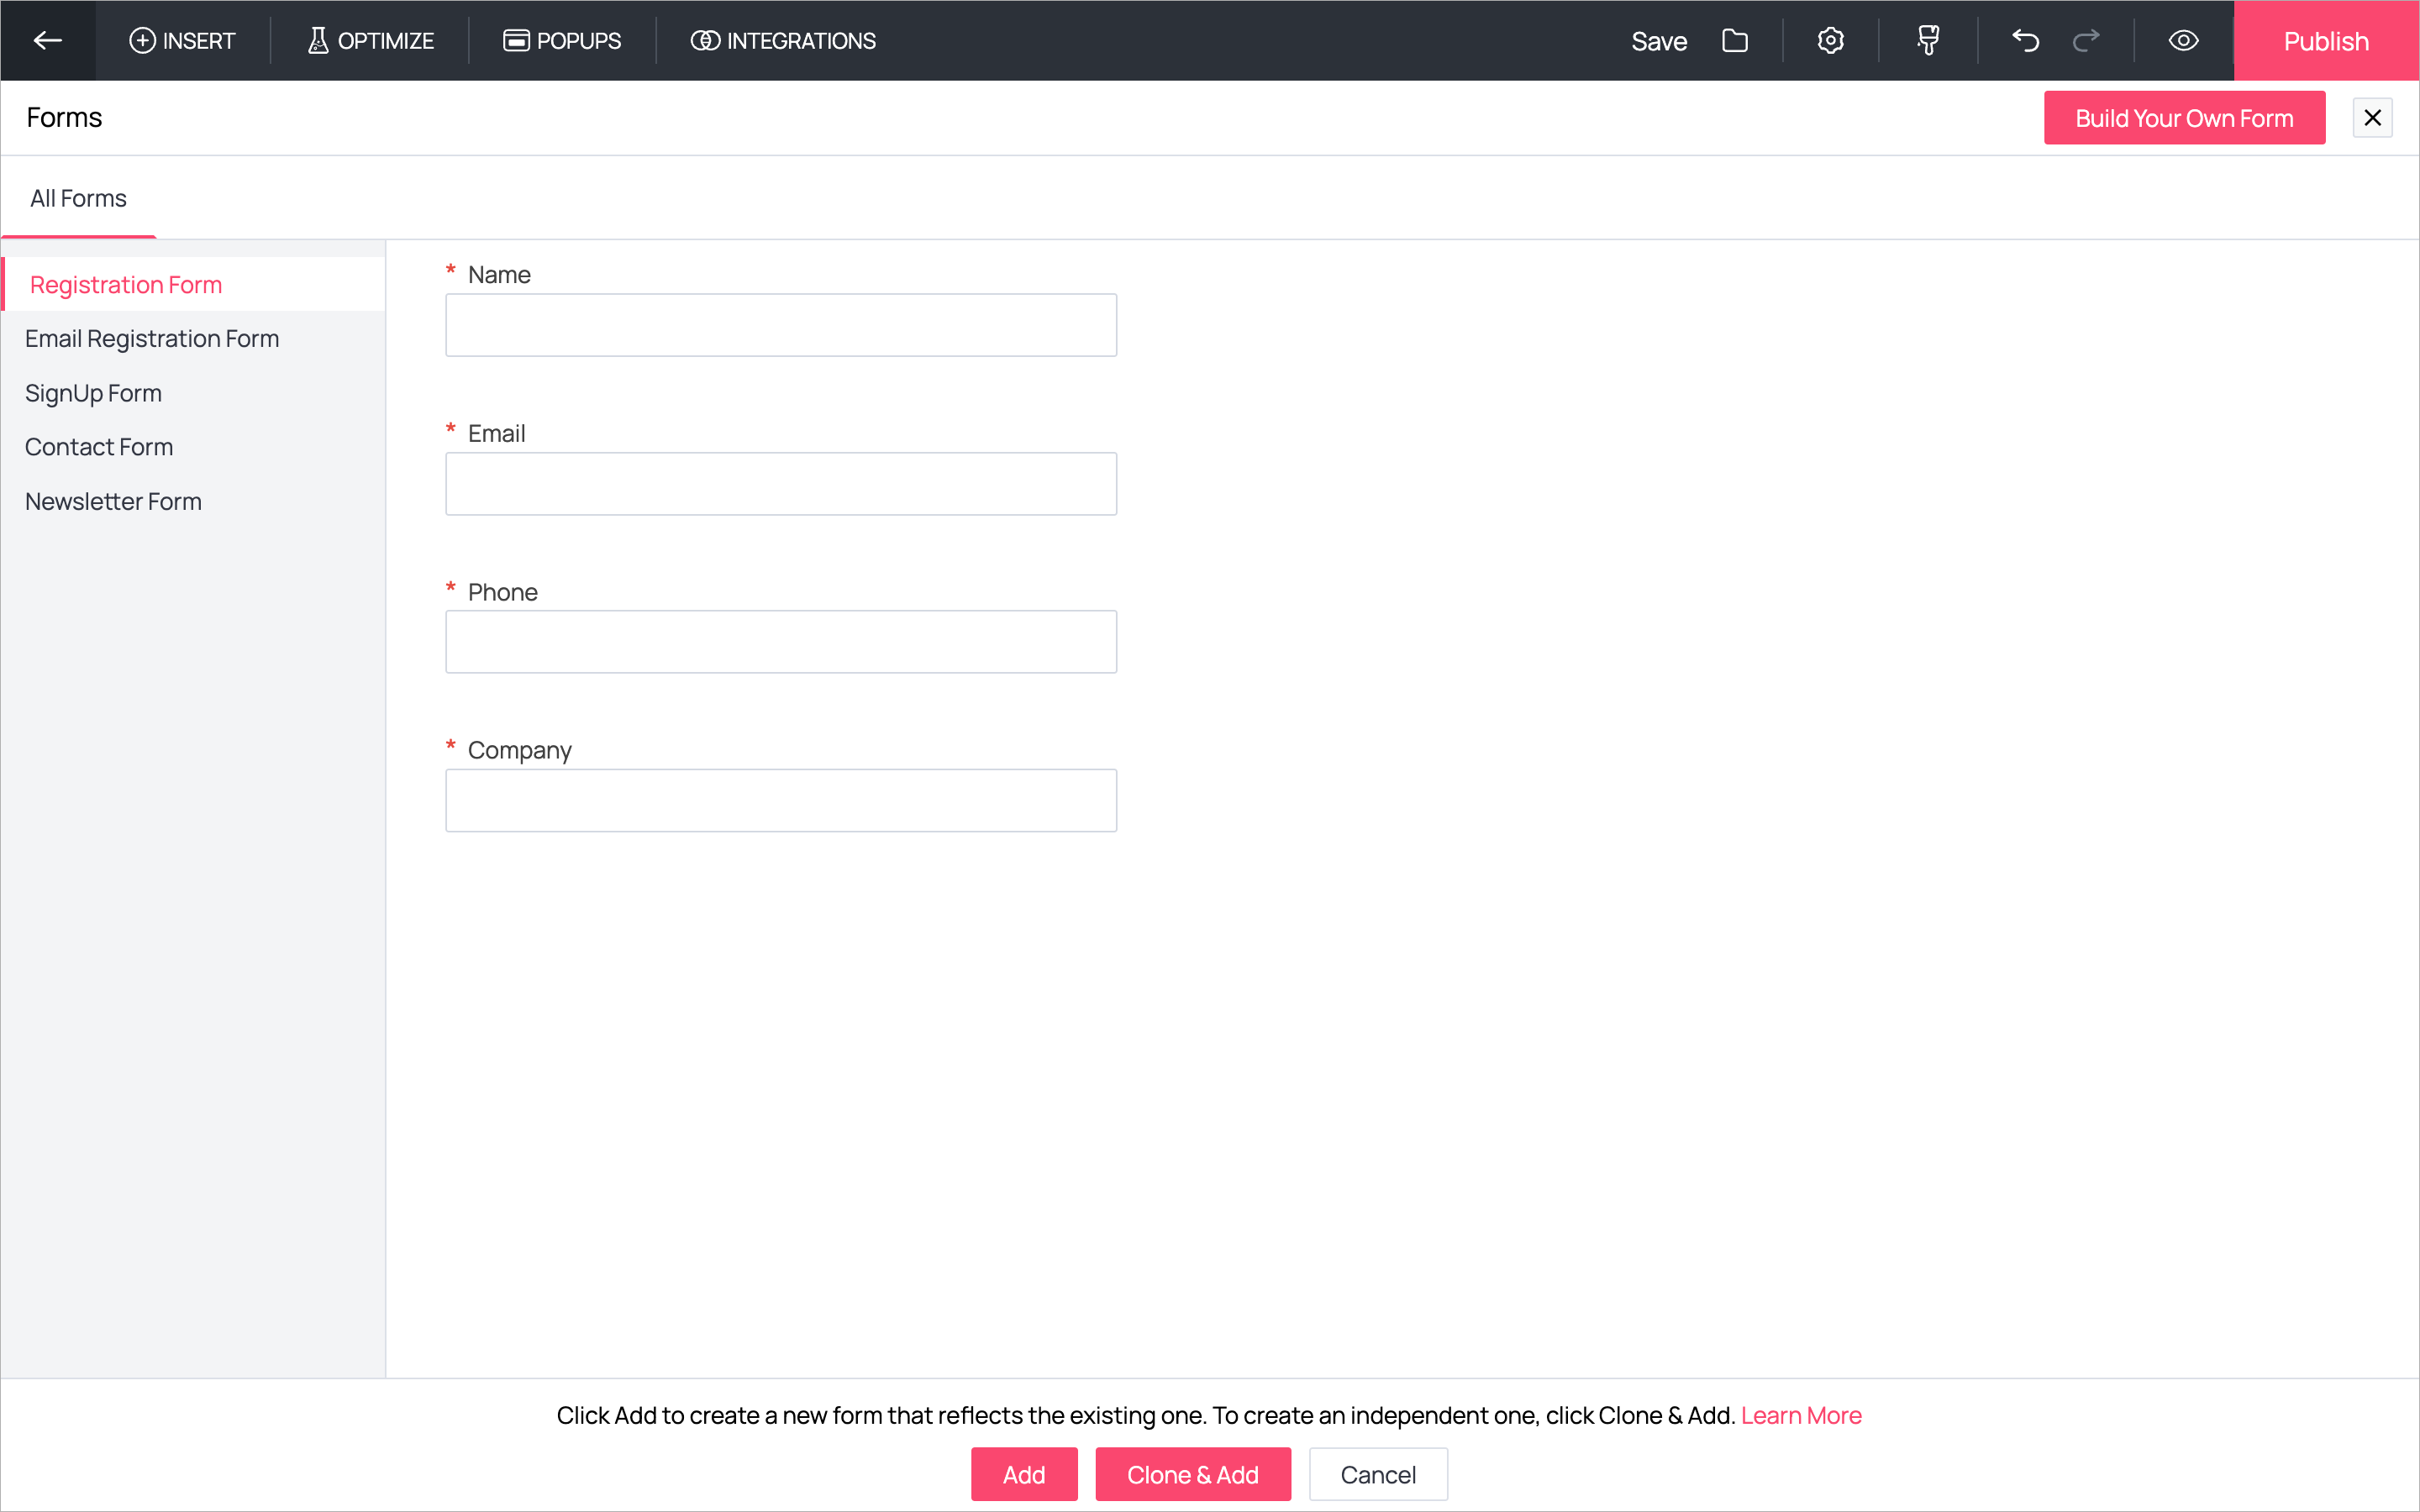The height and width of the screenshot is (1512, 2420).
Task: Click the Clone & Add button
Action: click(x=1192, y=1474)
